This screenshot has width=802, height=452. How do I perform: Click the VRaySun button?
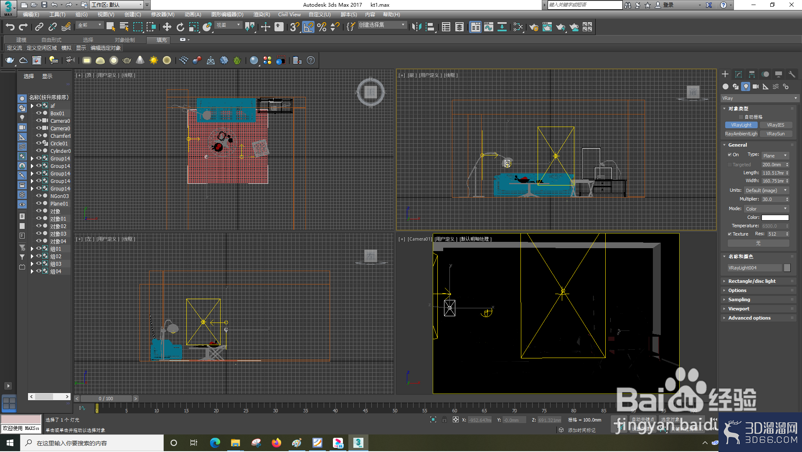[x=776, y=134]
